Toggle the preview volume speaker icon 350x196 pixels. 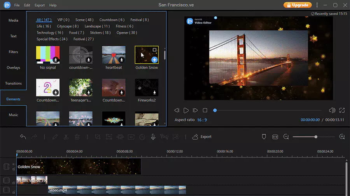click(x=332, y=110)
